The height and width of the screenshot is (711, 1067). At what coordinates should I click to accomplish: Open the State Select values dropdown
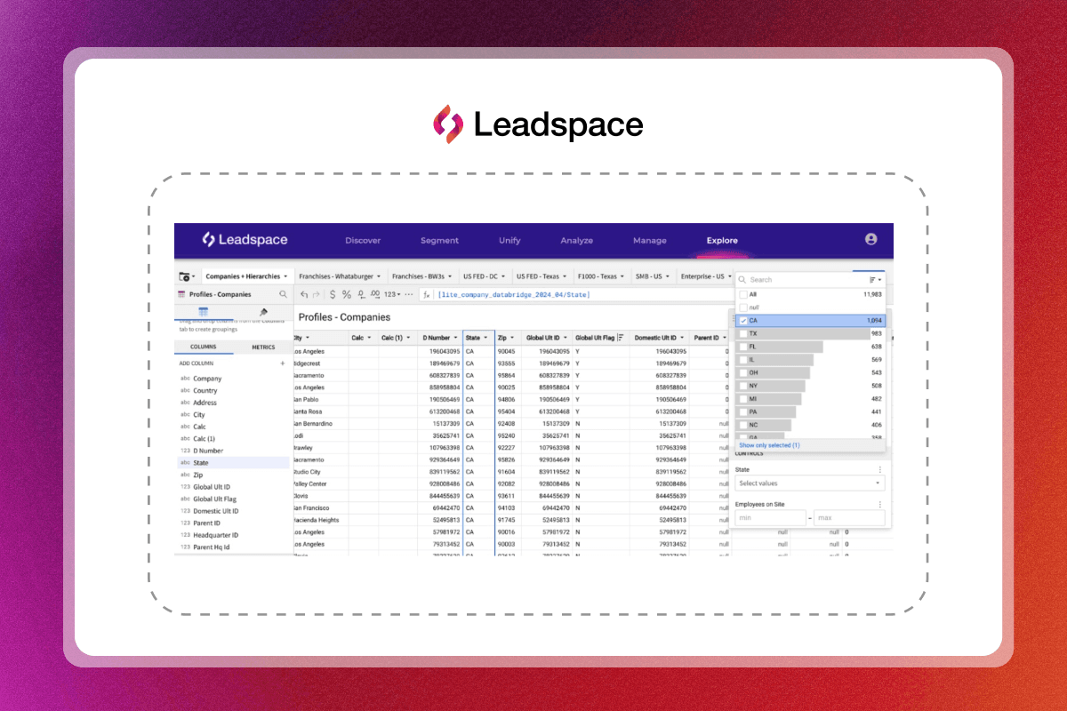pos(809,483)
